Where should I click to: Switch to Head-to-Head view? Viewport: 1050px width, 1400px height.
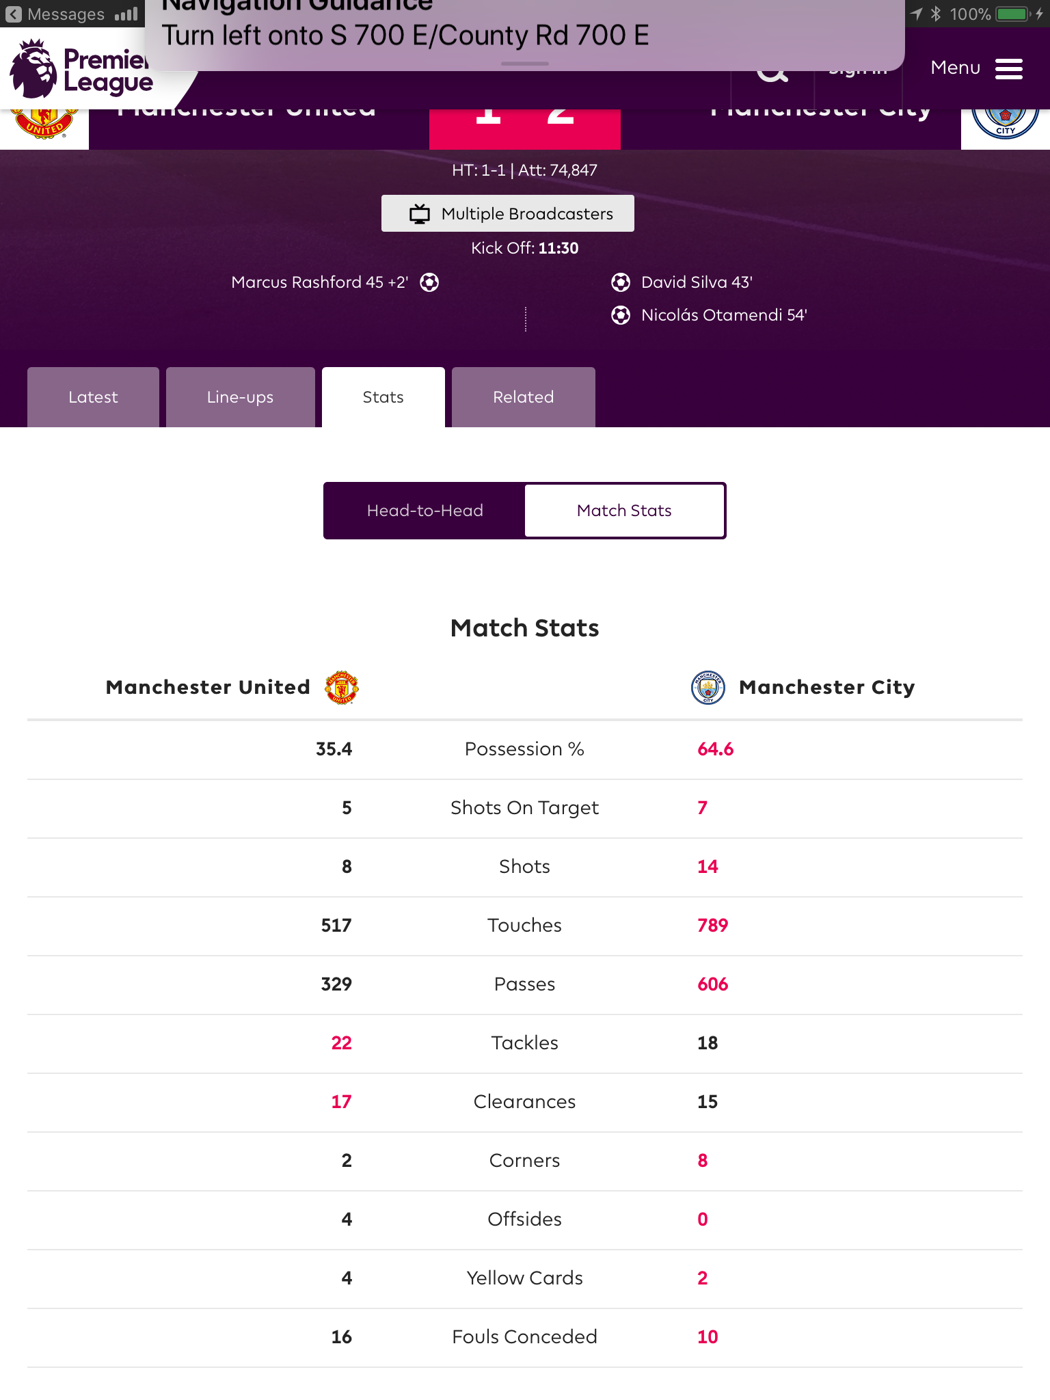pos(425,511)
